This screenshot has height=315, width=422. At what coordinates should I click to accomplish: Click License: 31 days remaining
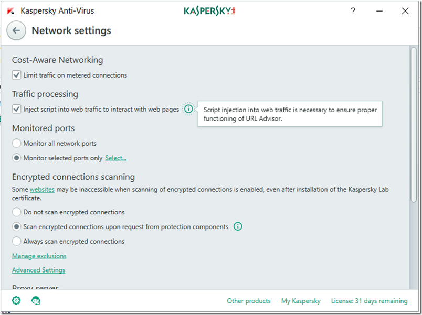click(x=370, y=301)
